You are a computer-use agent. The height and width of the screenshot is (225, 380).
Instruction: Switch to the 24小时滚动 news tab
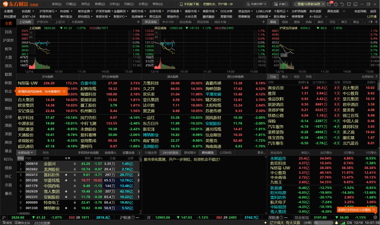tap(170, 153)
